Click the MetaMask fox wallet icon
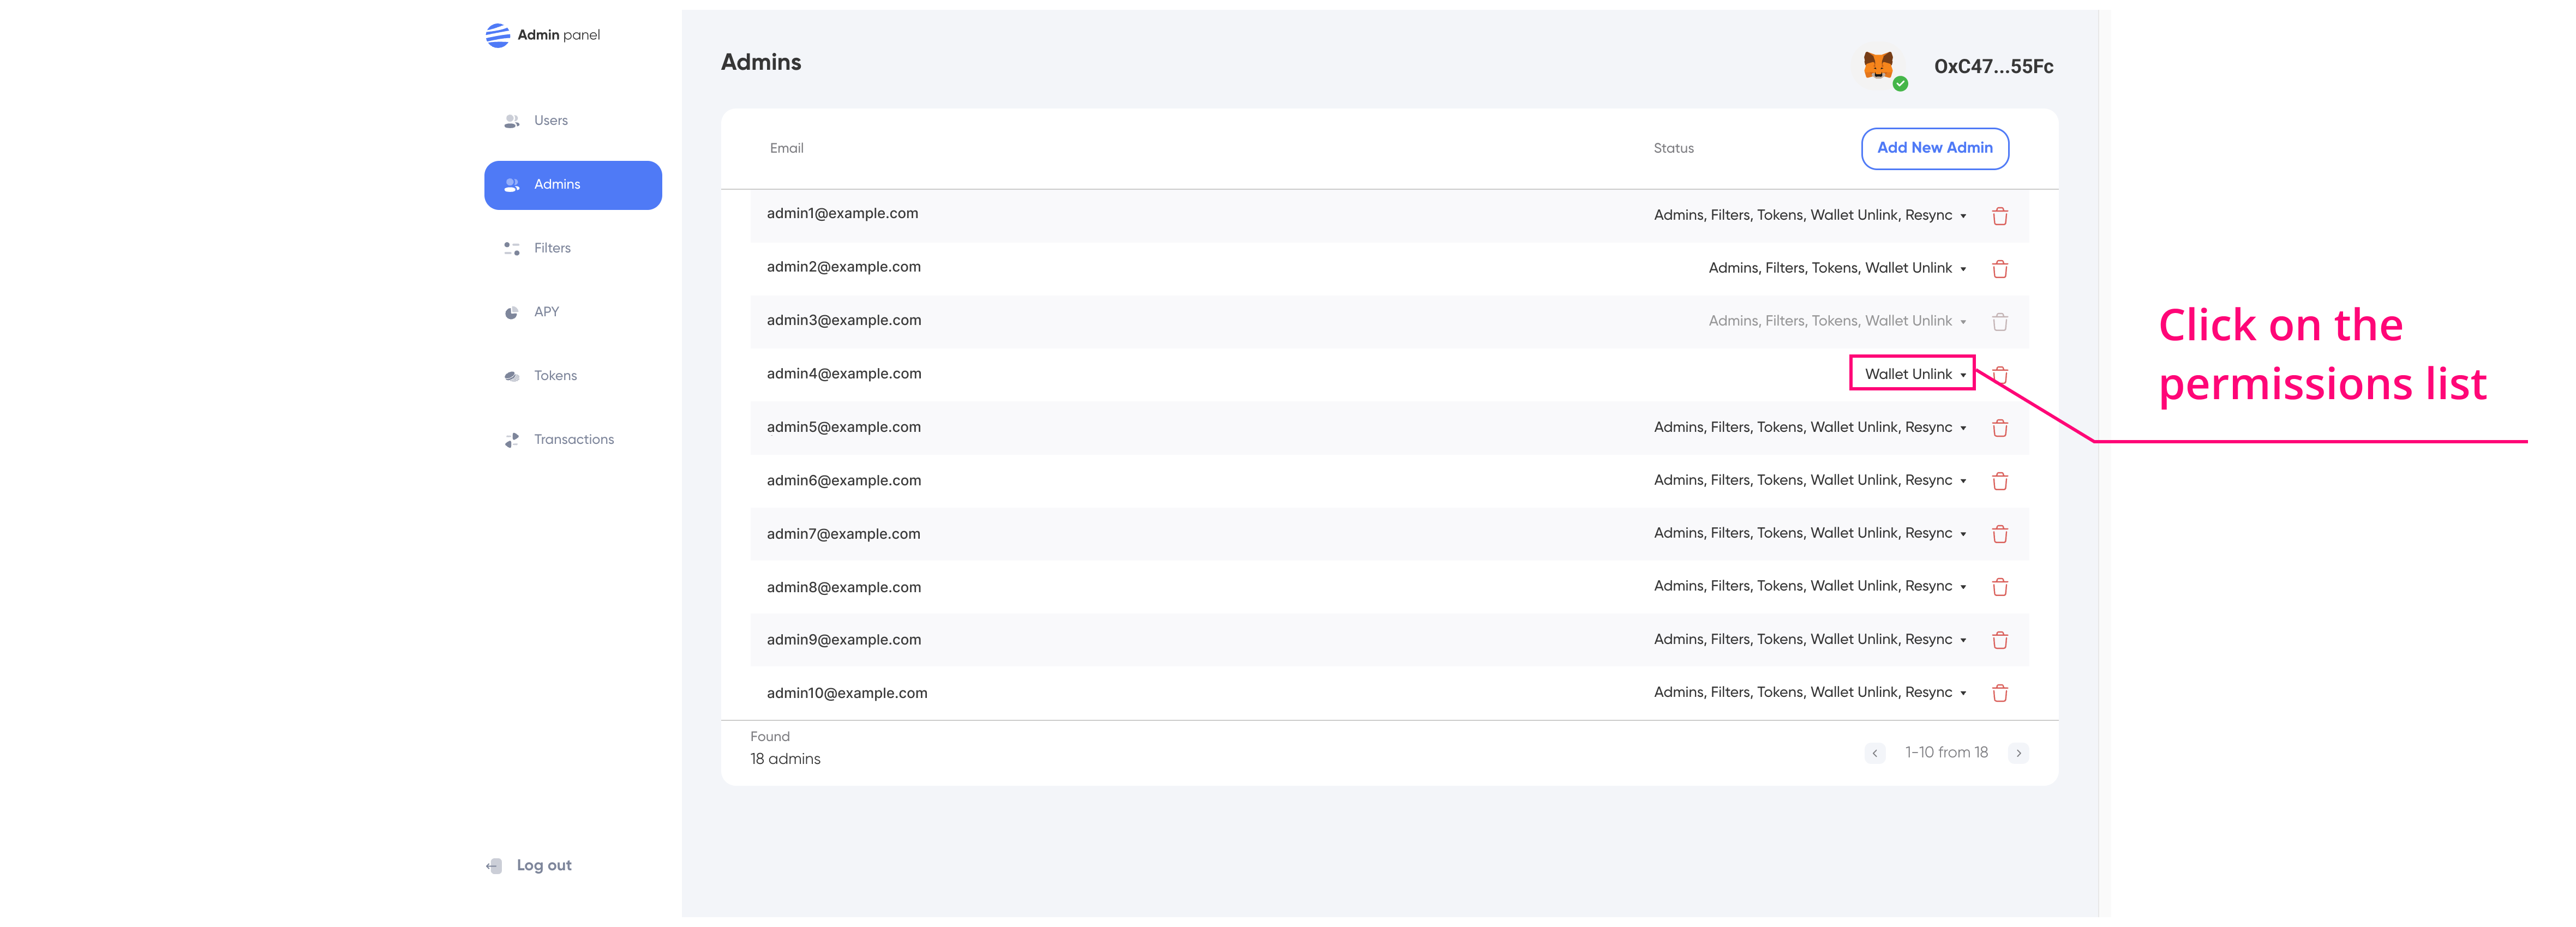The height and width of the screenshot is (927, 2576). [1878, 66]
